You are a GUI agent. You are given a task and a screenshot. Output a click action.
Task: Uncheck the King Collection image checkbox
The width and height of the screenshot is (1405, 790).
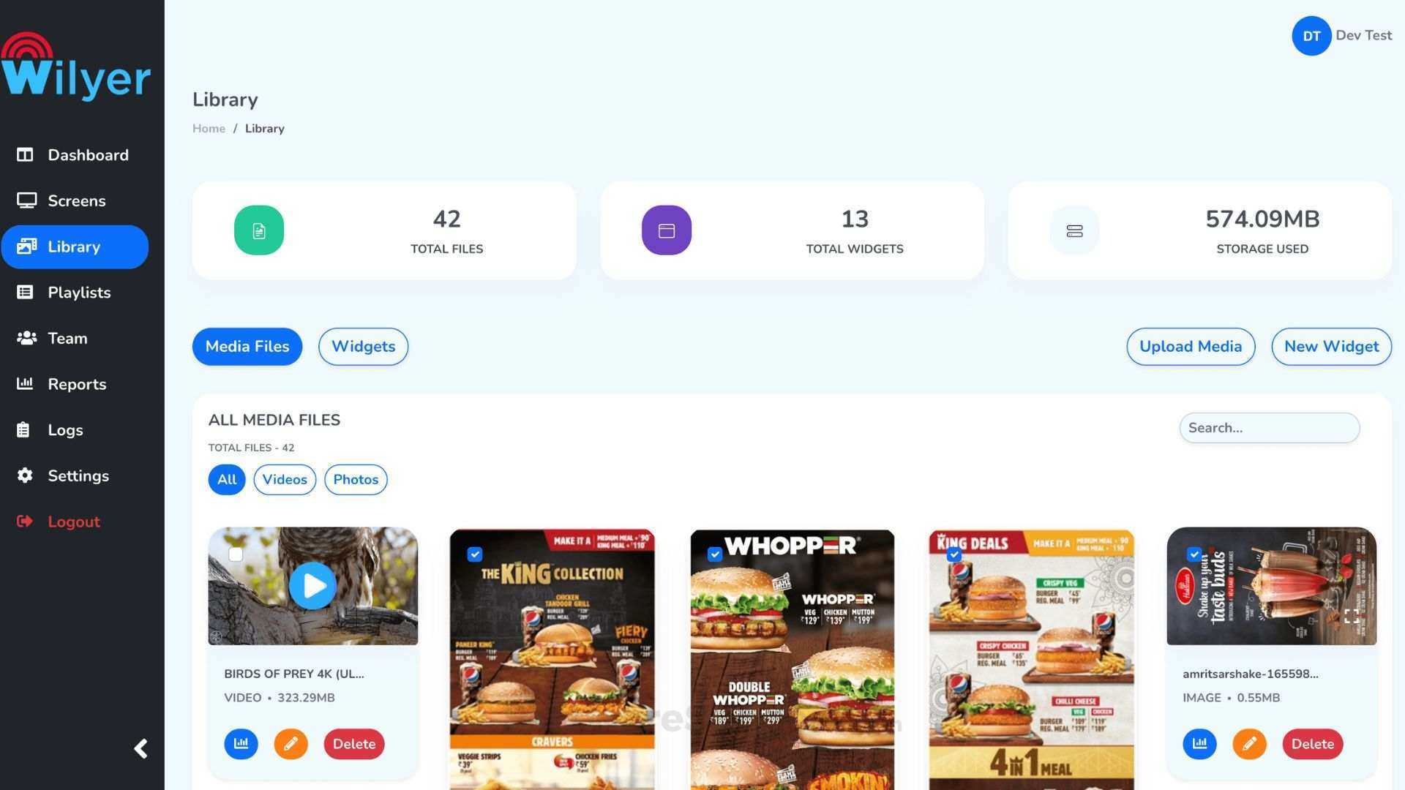475,554
